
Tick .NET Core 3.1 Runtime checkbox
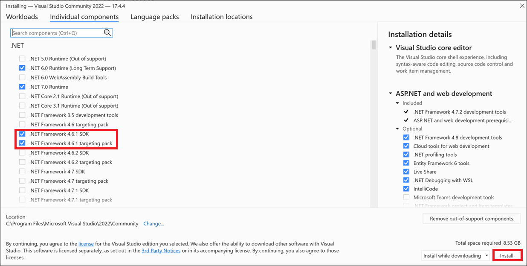click(22, 105)
